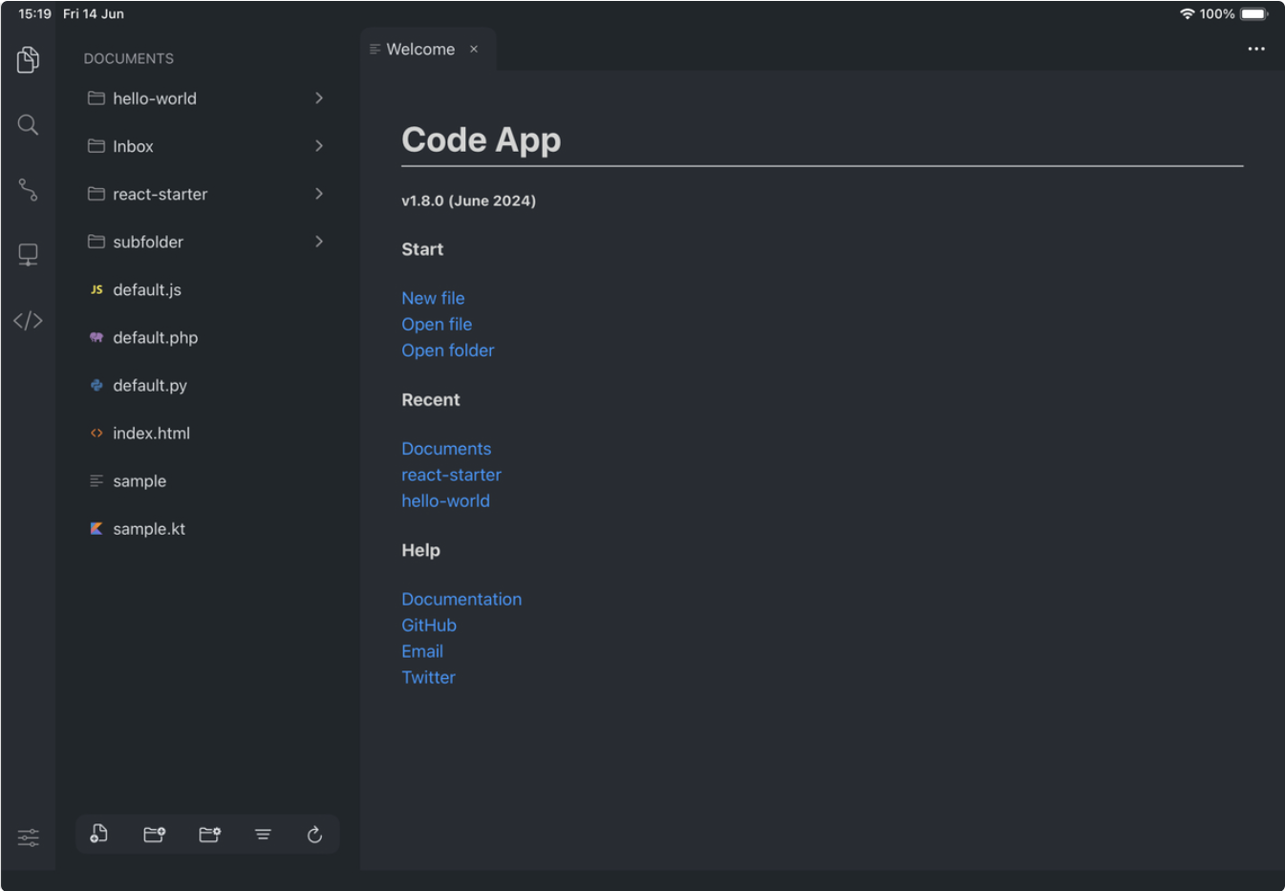The image size is (1285, 891).
Task: Expand the hello-world folder chevron
Action: [x=319, y=98]
